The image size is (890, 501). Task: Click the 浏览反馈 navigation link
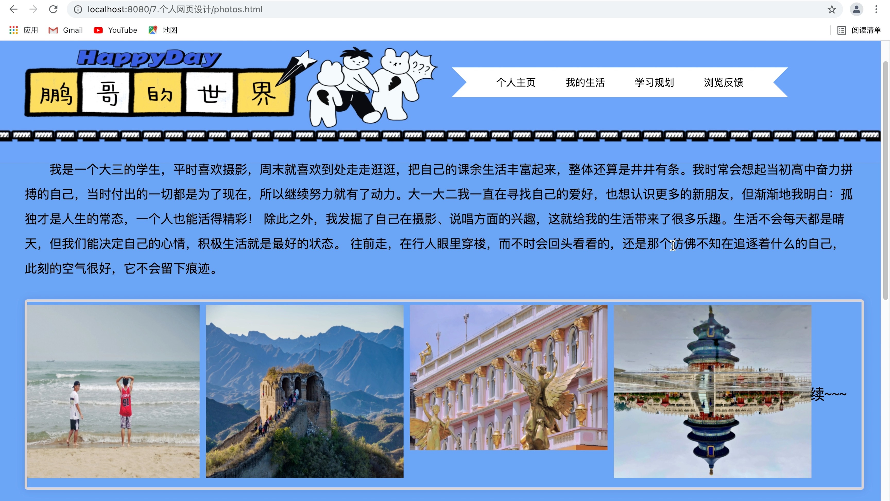pyautogui.click(x=724, y=82)
